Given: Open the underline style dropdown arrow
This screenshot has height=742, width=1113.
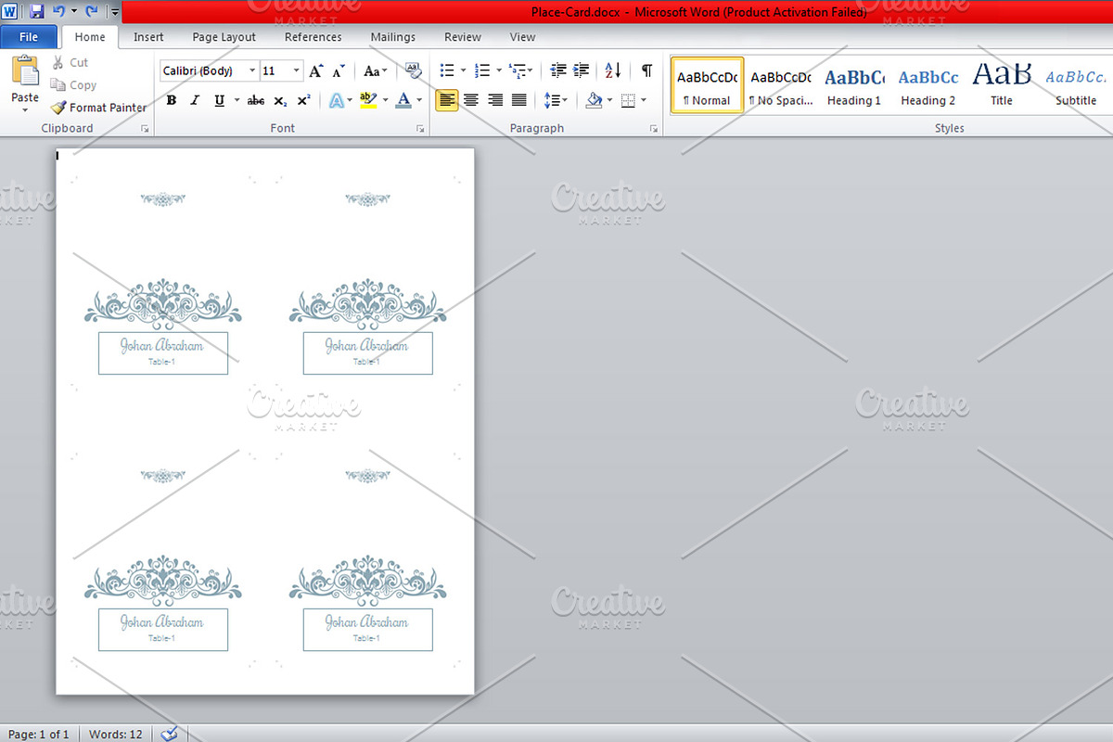Looking at the screenshot, I should tap(237, 100).
